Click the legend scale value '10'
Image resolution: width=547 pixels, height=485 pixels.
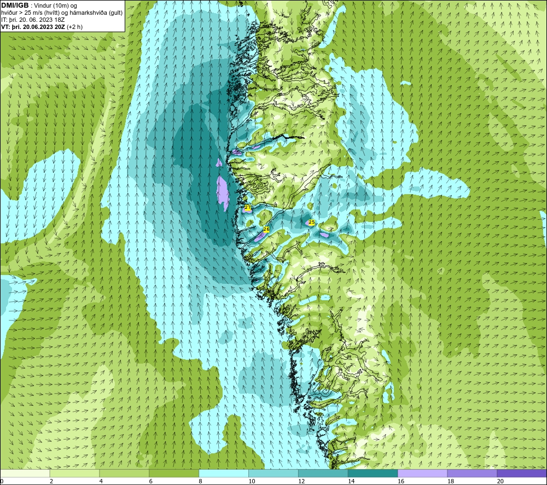(252, 482)
